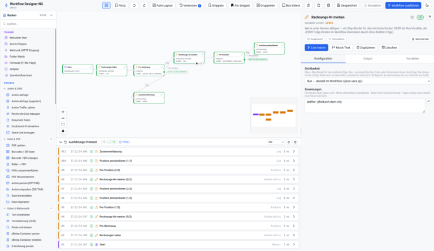
Task: Click the Gruppieren toolbar button
Action: pos(266,5)
